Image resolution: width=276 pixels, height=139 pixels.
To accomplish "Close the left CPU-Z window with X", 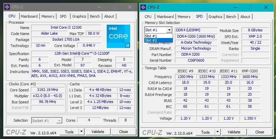I will tap(130, 7).
